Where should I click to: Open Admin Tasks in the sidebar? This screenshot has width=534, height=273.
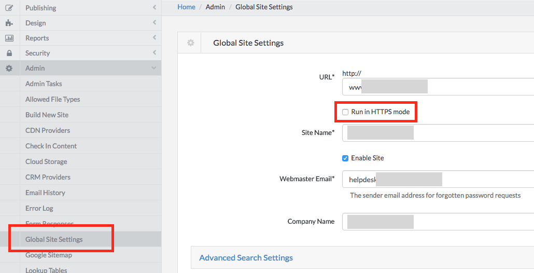click(x=44, y=84)
